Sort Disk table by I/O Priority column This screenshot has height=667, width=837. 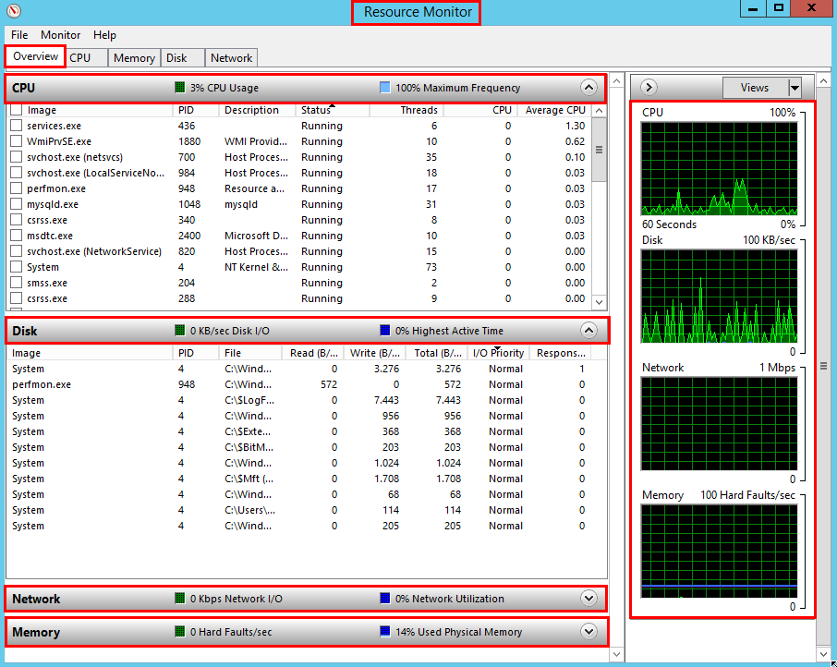pyautogui.click(x=498, y=353)
